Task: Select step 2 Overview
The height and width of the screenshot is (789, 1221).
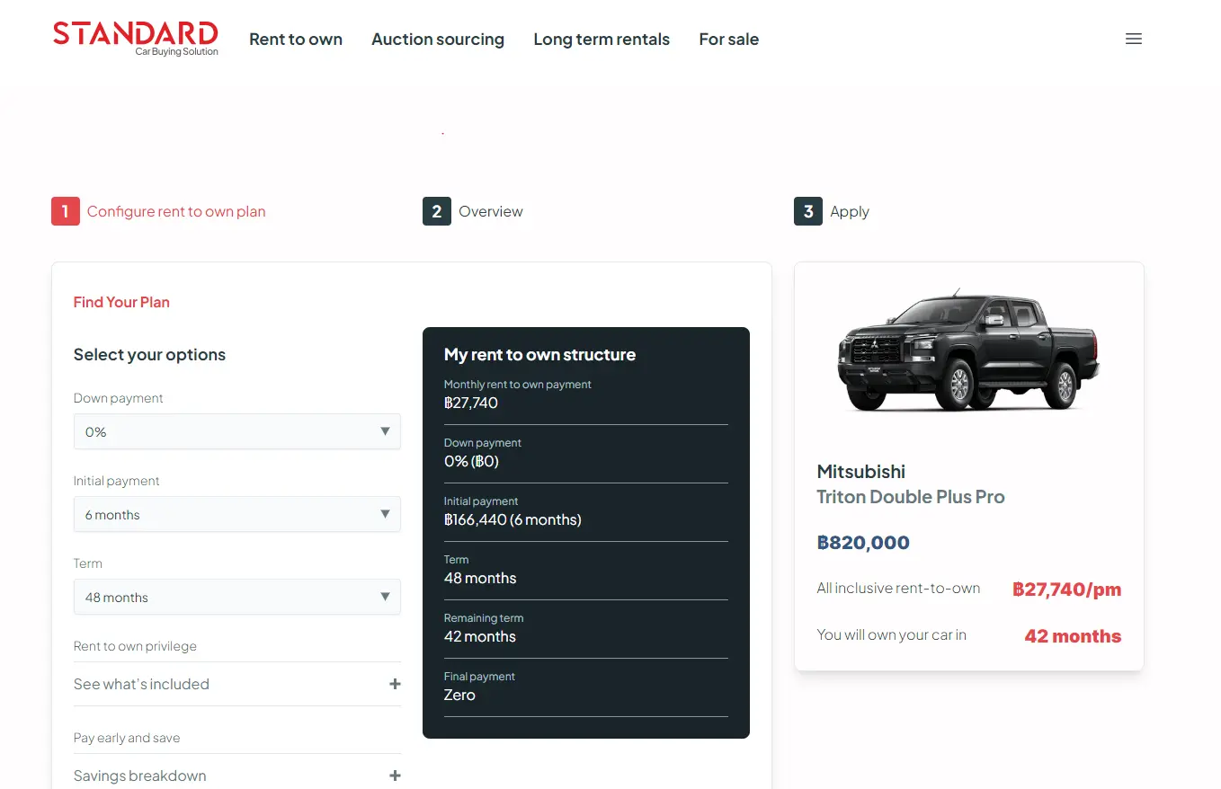Action: [x=473, y=211]
